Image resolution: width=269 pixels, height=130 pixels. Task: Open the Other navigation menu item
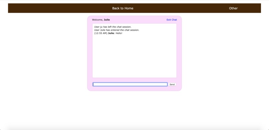233,8
